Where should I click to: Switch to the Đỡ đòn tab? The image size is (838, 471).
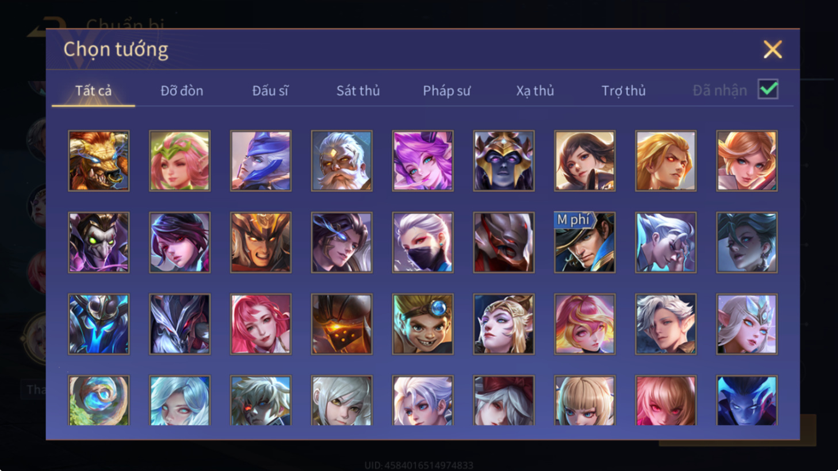182,90
